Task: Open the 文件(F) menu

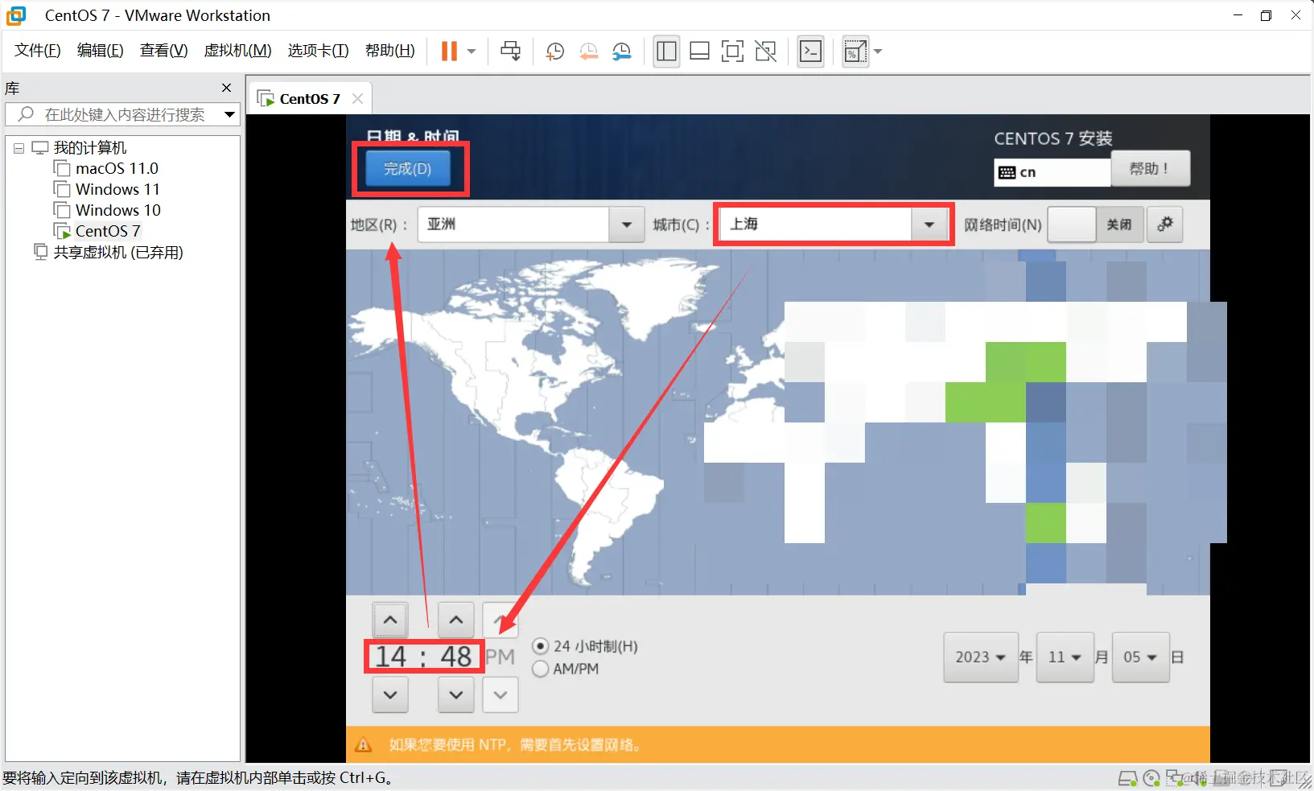Action: click(x=38, y=51)
